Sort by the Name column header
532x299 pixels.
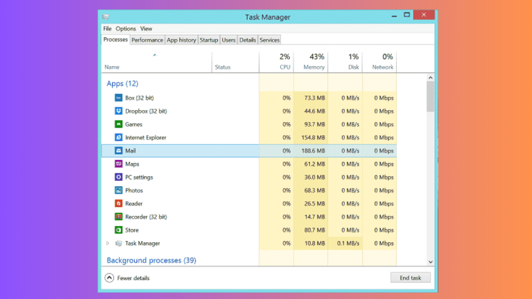(x=156, y=62)
